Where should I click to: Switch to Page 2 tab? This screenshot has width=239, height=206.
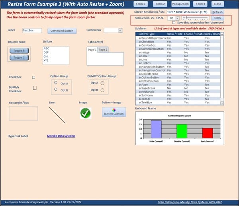(103, 50)
